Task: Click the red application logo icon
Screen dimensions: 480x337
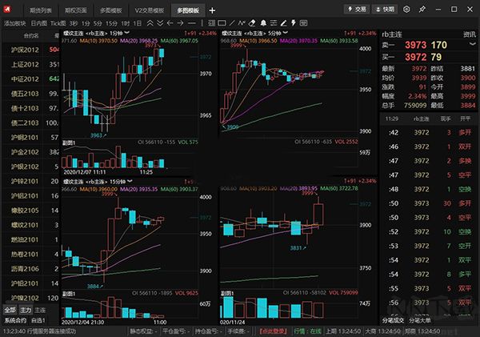Action: [x=6, y=10]
